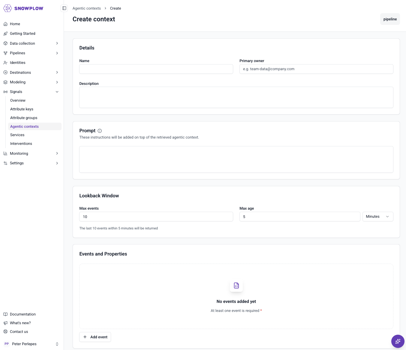Click the Snowplow logo

pyautogui.click(x=23, y=8)
